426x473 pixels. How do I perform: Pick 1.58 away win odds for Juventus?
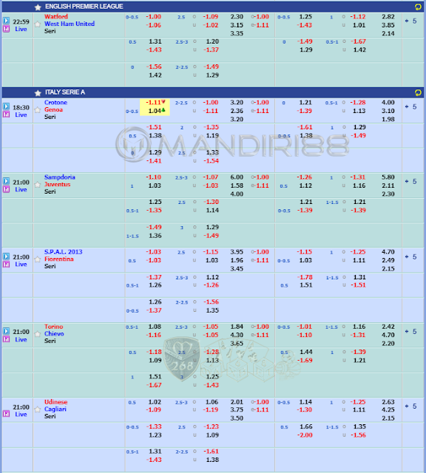[x=237, y=186]
